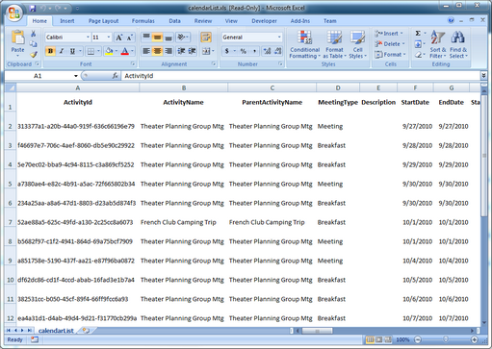Click Insert cells button
Image resolution: width=492 pixels, height=349 pixels.
point(389,34)
